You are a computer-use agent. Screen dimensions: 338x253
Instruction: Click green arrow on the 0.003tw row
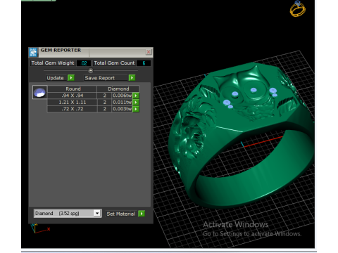coord(136,109)
